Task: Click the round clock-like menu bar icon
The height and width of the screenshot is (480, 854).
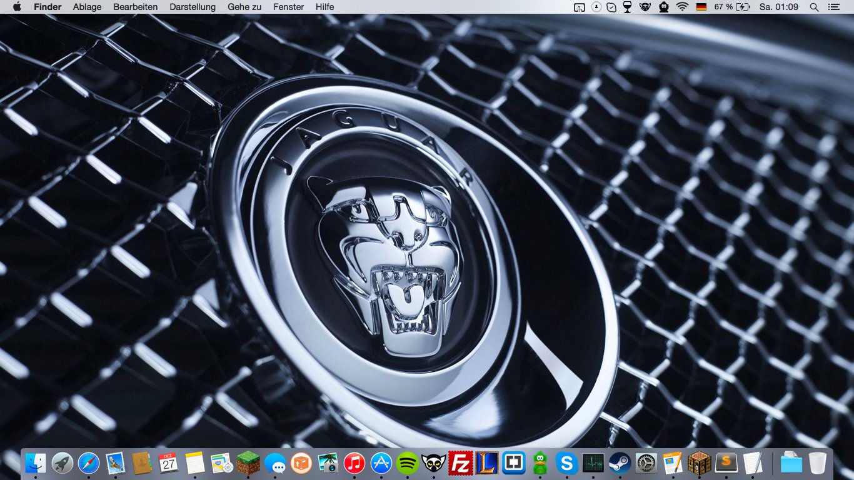Action: 597,7
